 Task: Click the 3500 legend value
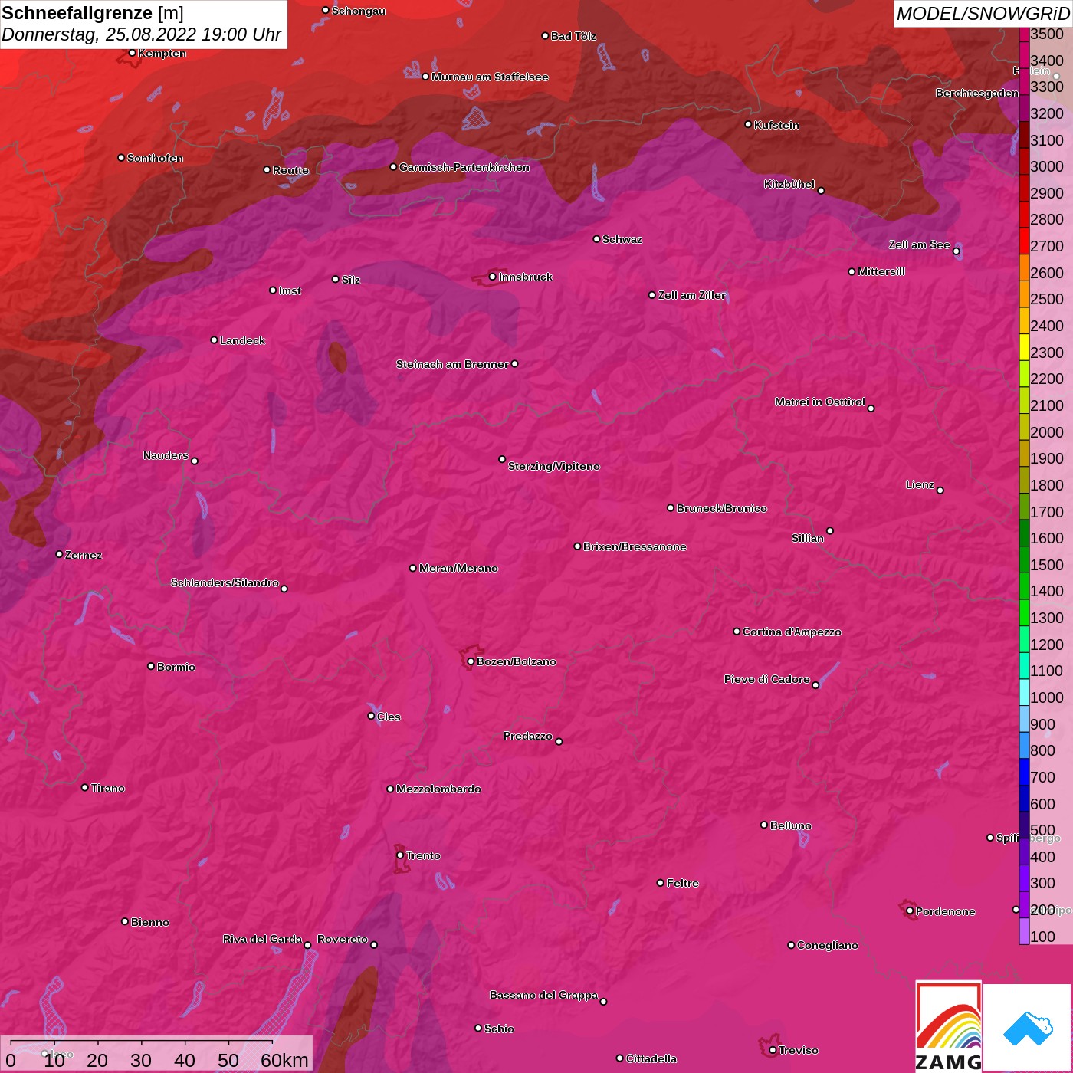click(1046, 34)
